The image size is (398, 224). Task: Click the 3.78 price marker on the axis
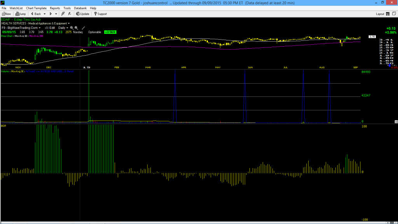click(372, 37)
